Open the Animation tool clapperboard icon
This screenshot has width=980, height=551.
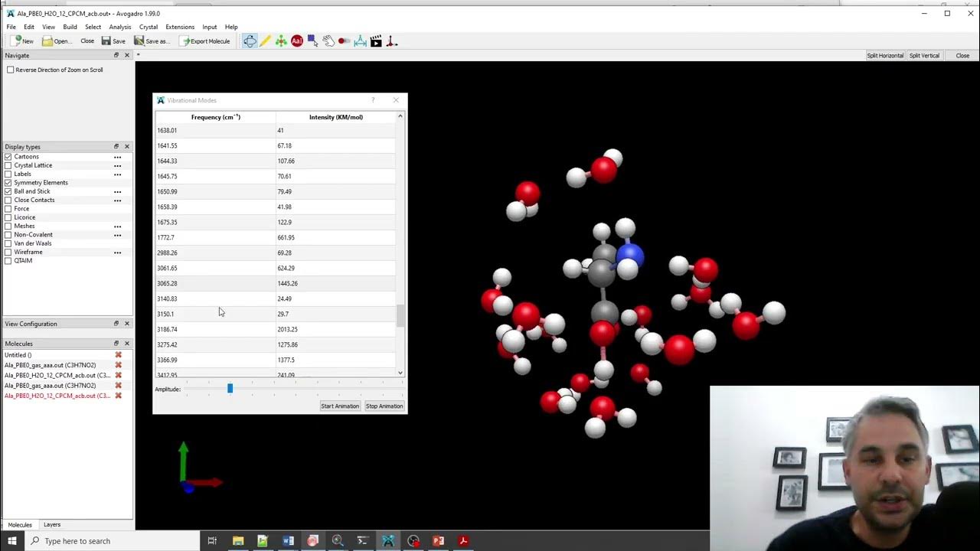coord(376,41)
